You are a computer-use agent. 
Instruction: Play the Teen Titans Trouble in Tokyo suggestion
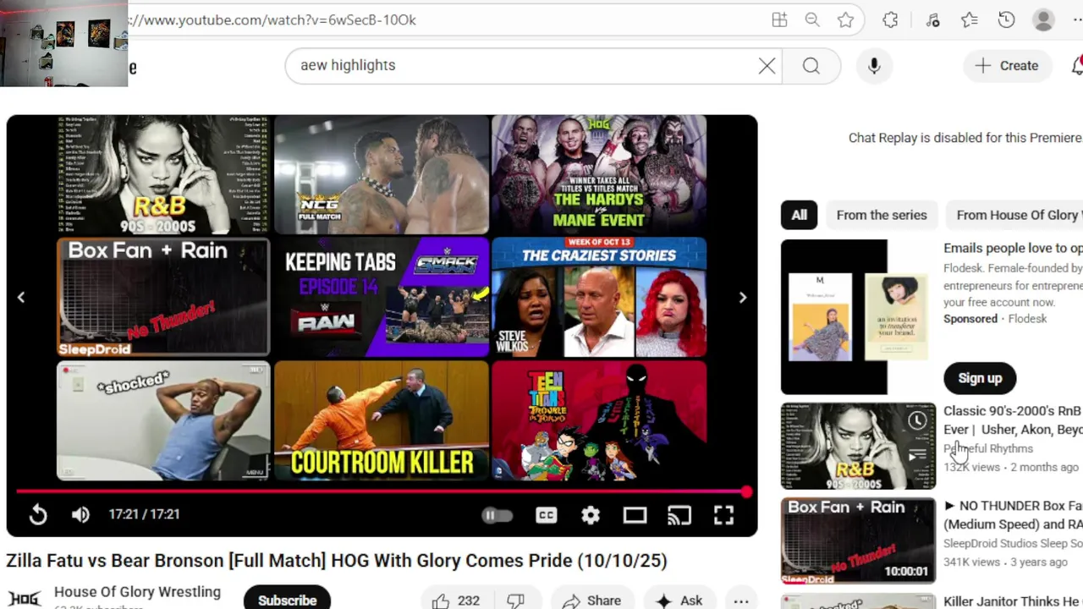click(x=599, y=420)
